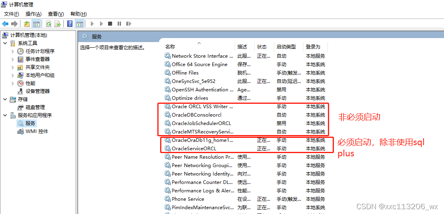Viewport: 444px width, 214px height.
Task: Click the Forward arrow in the toolbar
Action: coord(14,24)
